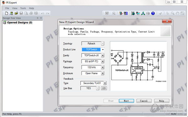The height and width of the screenshot is (117, 188).
Task: Click the chip with blue panel icon
Action: [x=126, y=13]
